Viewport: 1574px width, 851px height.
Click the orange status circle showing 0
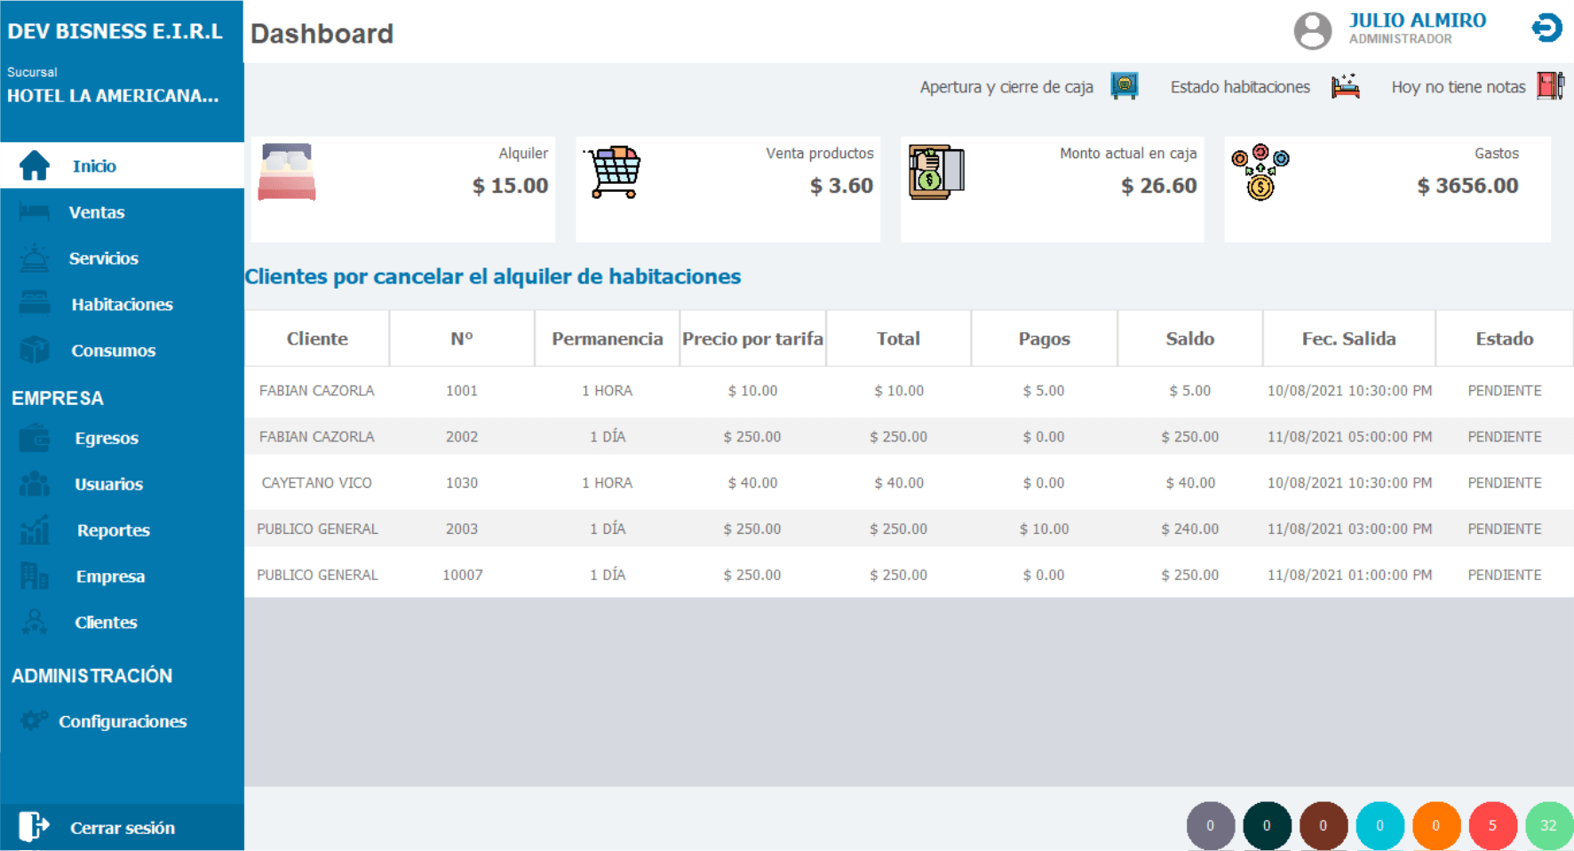pos(1435,825)
